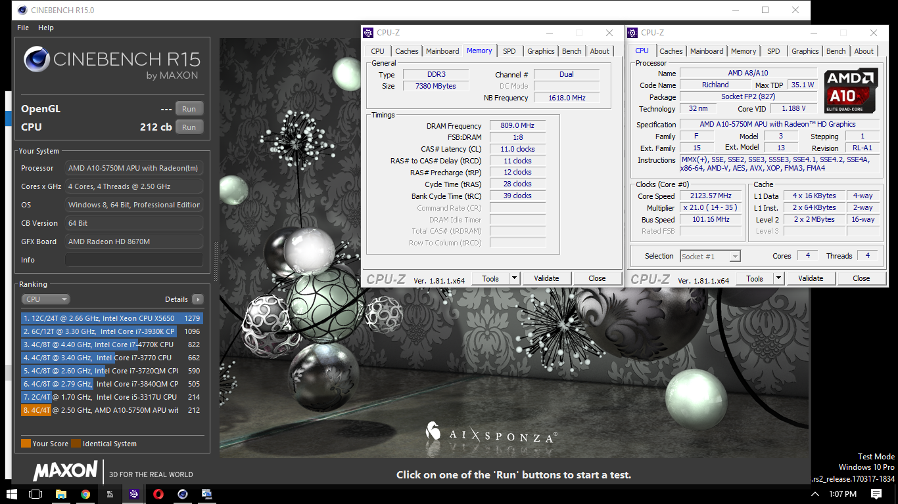Click the Processor name field in Cinebench

click(134, 168)
